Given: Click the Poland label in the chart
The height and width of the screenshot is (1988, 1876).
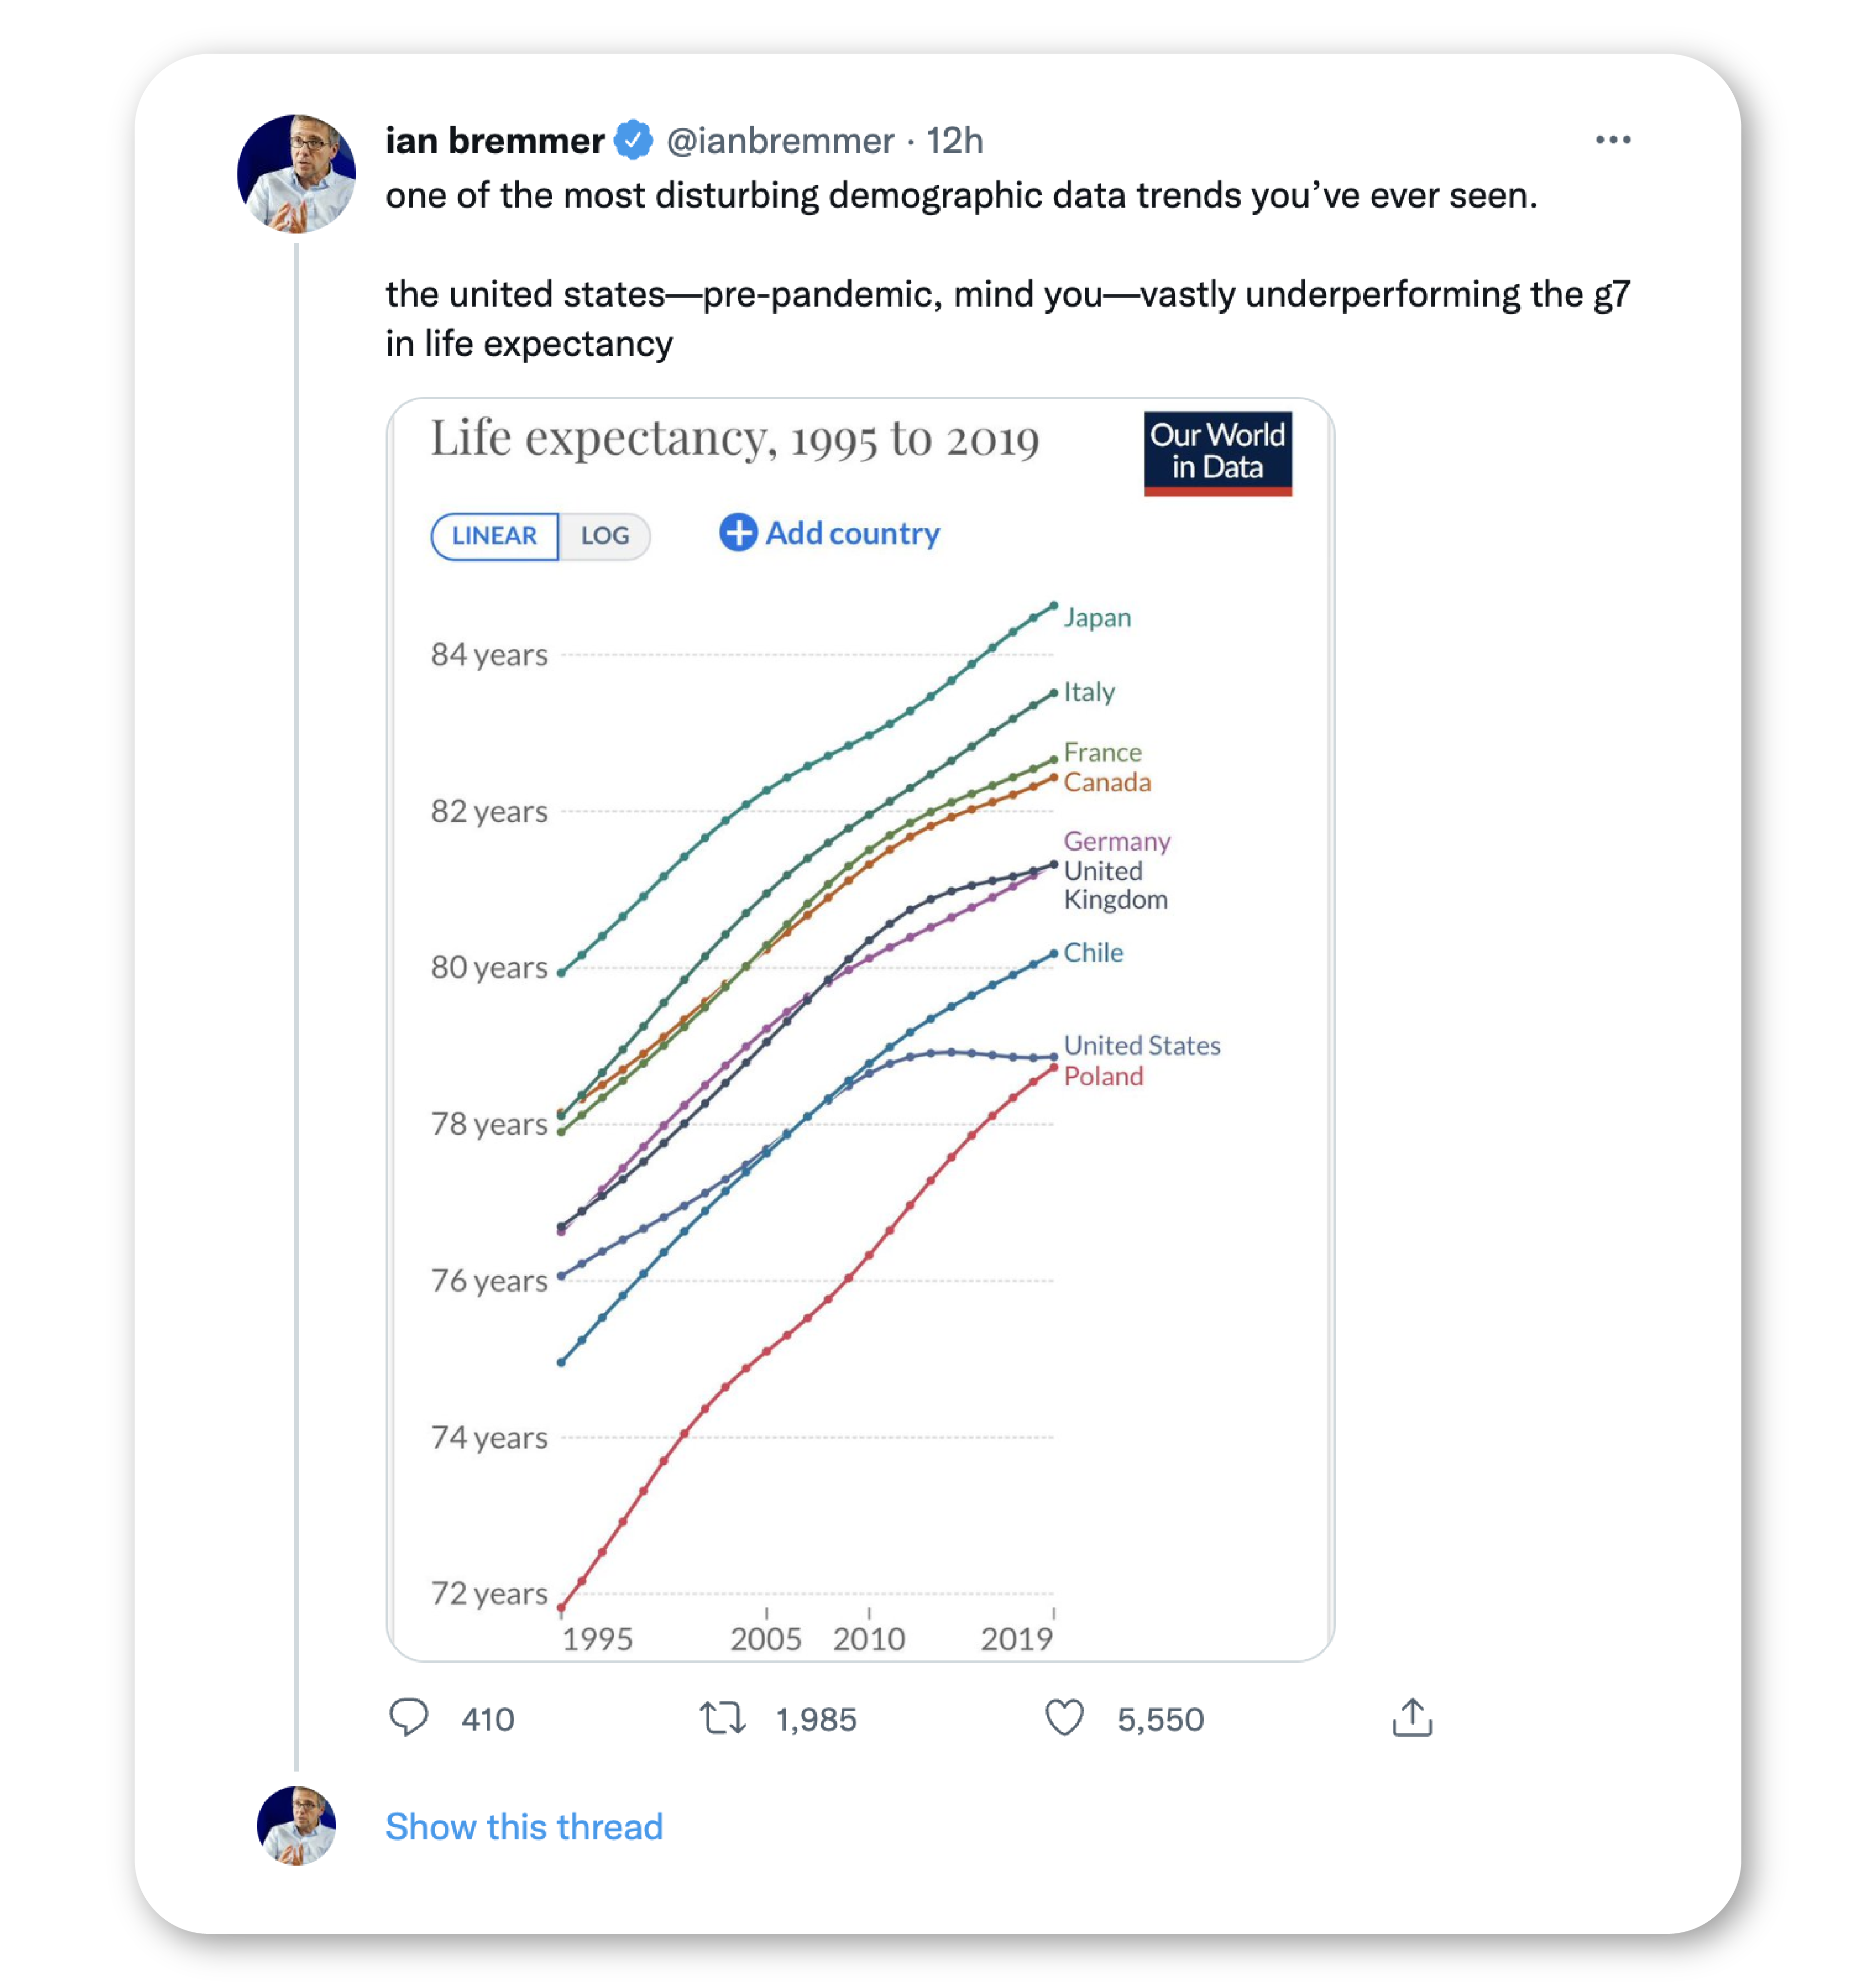Looking at the screenshot, I should 1103,1076.
